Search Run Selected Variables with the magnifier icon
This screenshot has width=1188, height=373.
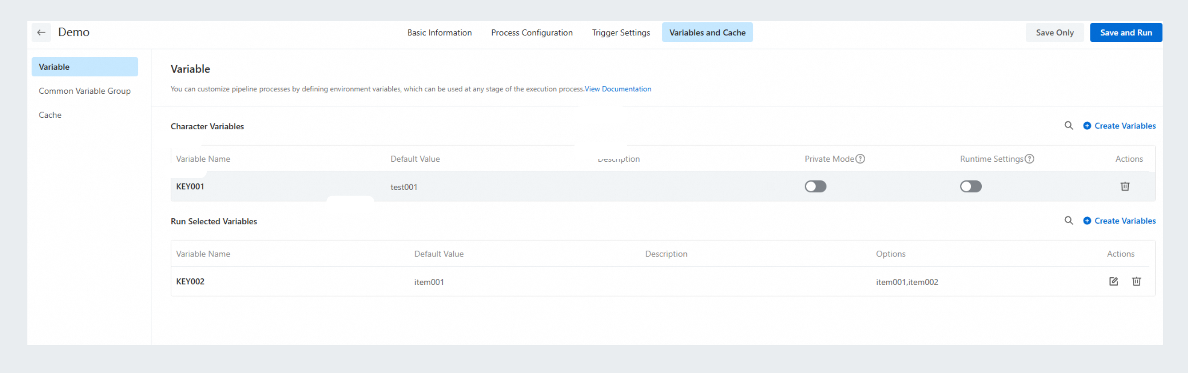tap(1068, 220)
